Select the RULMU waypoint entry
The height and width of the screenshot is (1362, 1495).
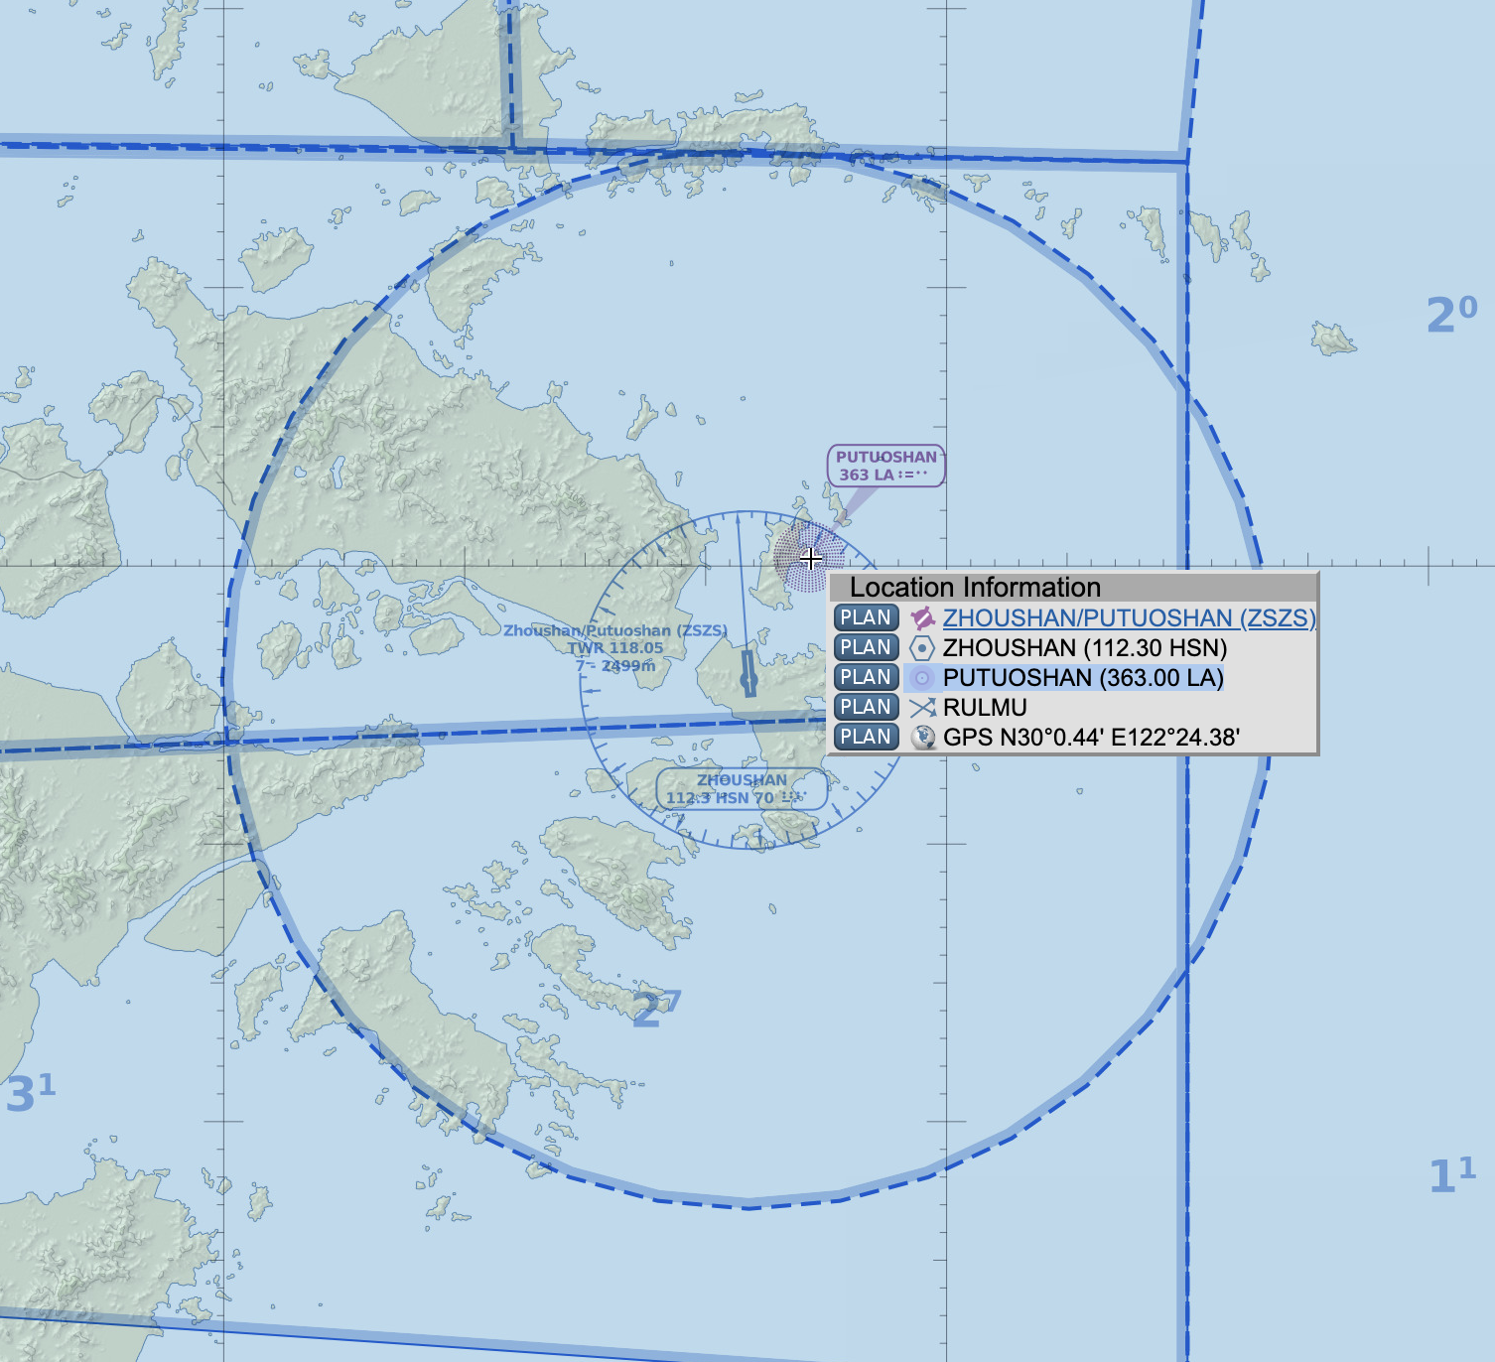[985, 708]
